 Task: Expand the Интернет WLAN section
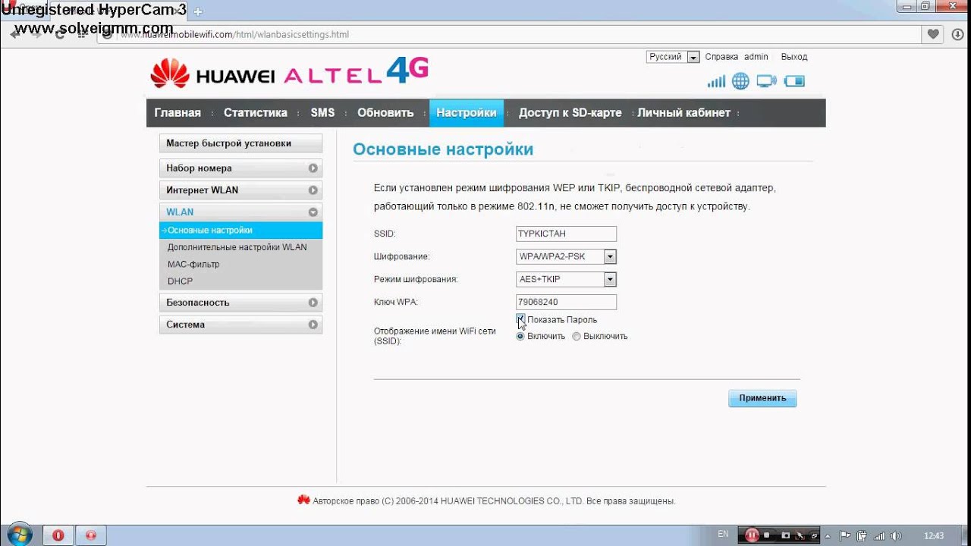[x=240, y=190]
